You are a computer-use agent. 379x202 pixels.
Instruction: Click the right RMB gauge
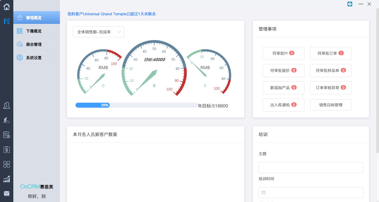pos(209,72)
